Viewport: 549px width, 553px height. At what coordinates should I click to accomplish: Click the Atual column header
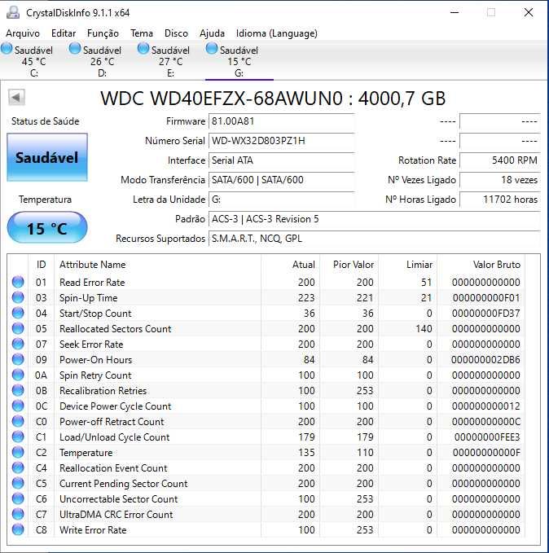click(x=290, y=265)
